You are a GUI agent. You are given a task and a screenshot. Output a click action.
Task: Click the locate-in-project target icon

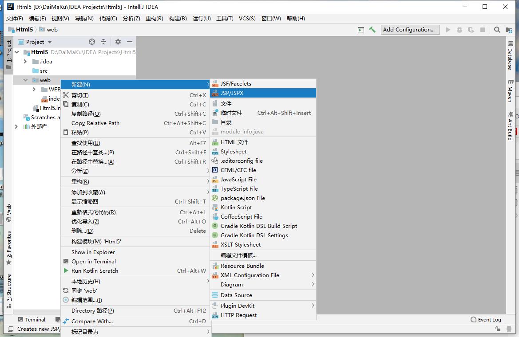coord(92,42)
